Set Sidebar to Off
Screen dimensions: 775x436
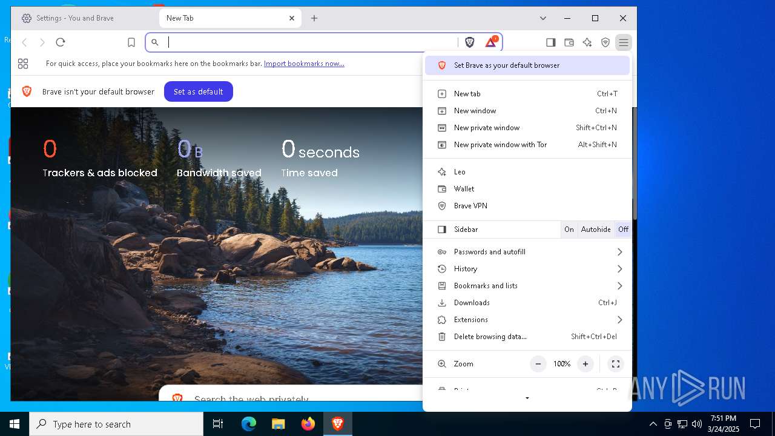(623, 230)
